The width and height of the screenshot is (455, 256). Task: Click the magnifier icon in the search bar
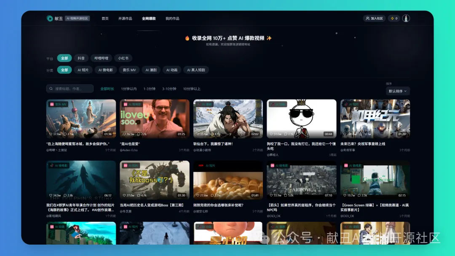coord(50,89)
